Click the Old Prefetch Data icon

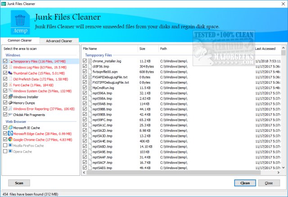10,79
